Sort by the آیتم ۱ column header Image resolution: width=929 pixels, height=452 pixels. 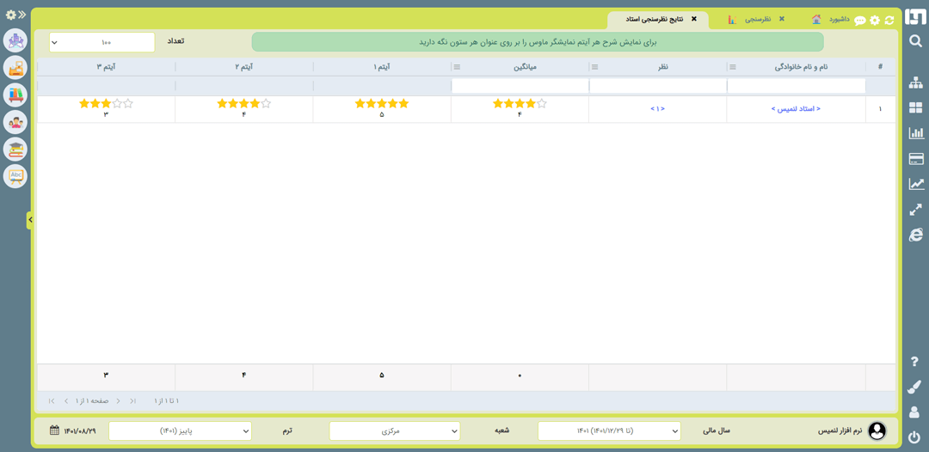pyautogui.click(x=382, y=67)
